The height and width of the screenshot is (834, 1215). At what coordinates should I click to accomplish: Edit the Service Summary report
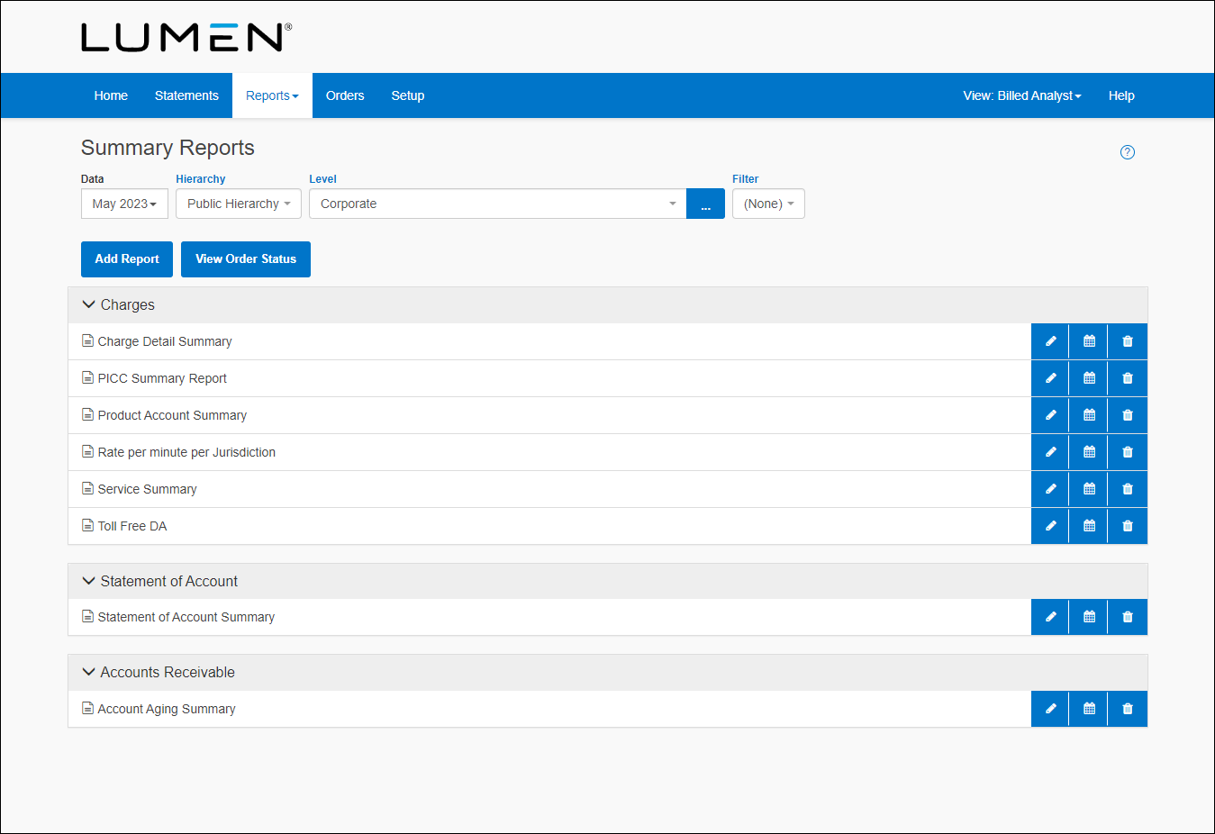click(x=1049, y=489)
